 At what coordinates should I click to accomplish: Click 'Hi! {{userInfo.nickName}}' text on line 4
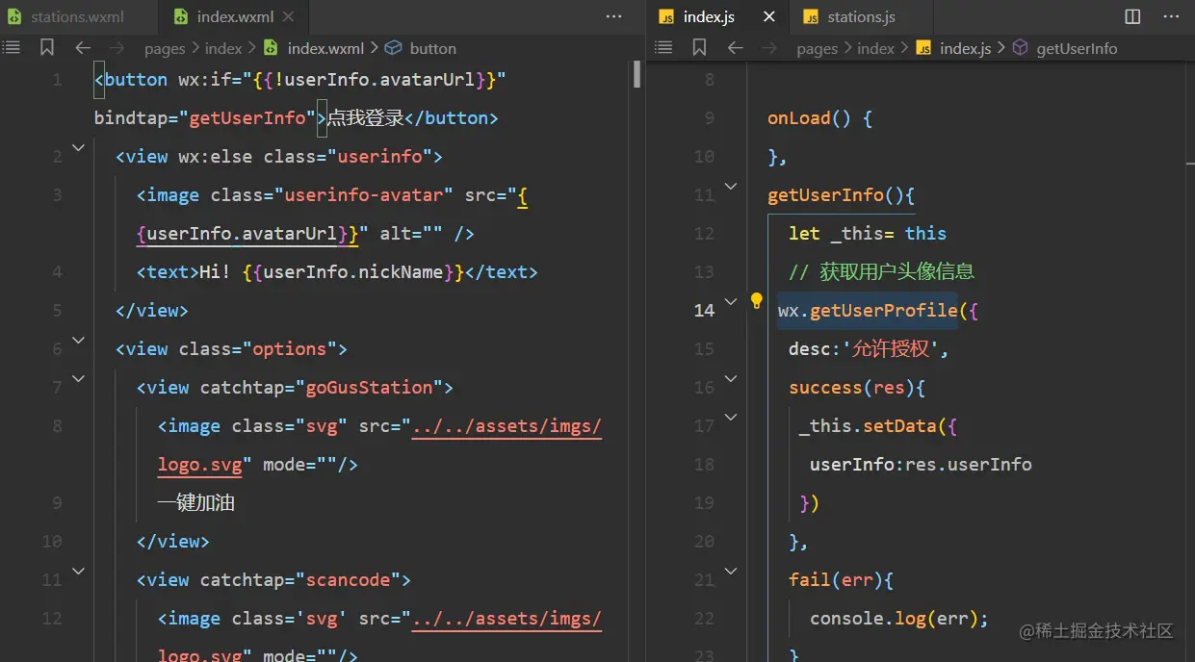332,271
